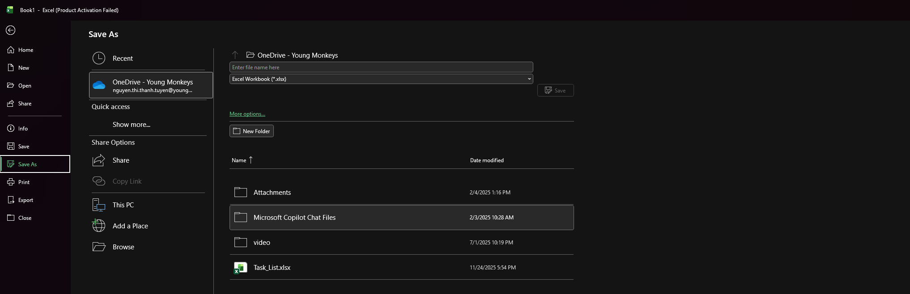This screenshot has width=910, height=294.
Task: Click the file name input field
Action: coord(381,67)
